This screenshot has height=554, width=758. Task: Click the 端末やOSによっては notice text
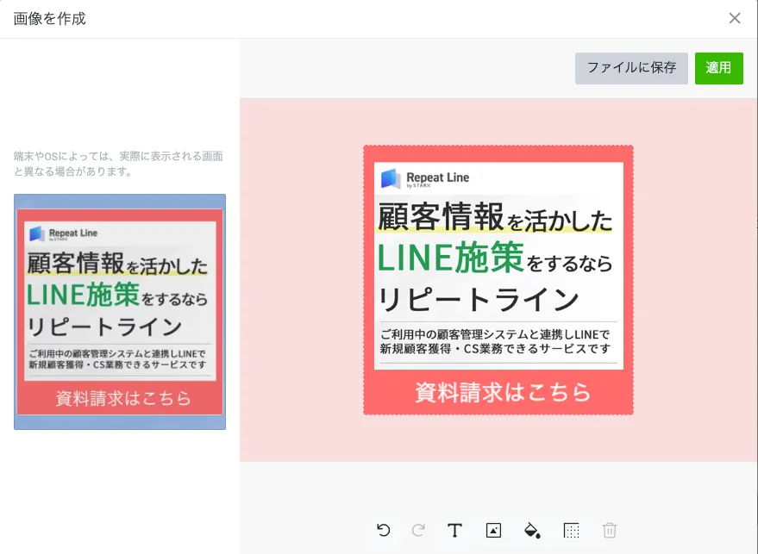(x=118, y=164)
